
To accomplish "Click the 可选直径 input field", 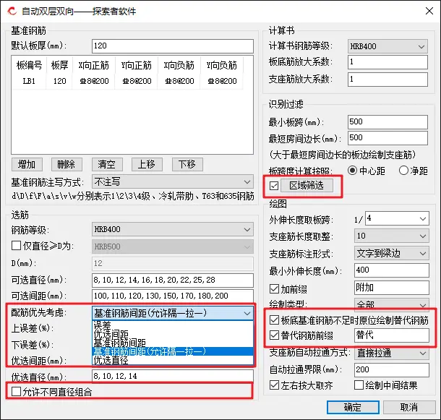I will pyautogui.click(x=172, y=280).
